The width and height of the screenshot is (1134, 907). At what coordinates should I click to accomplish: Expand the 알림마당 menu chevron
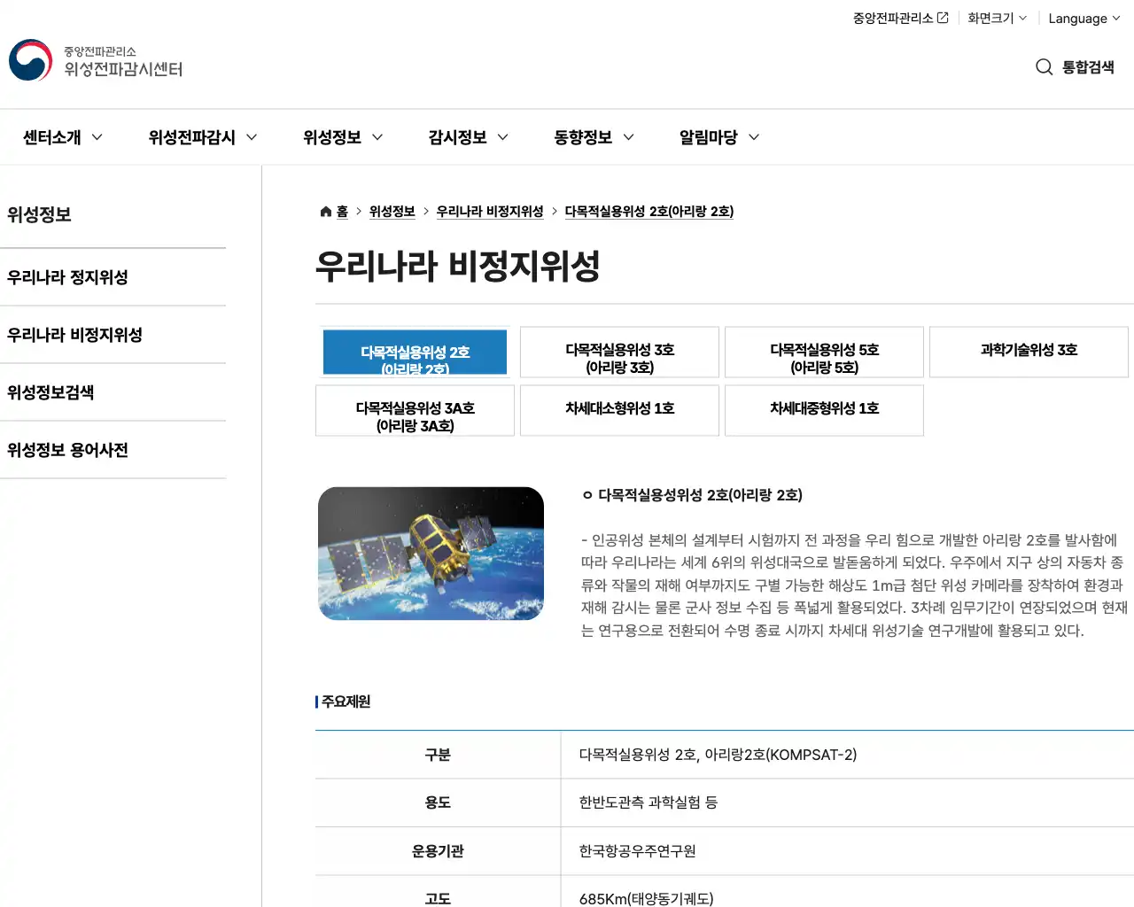click(754, 137)
